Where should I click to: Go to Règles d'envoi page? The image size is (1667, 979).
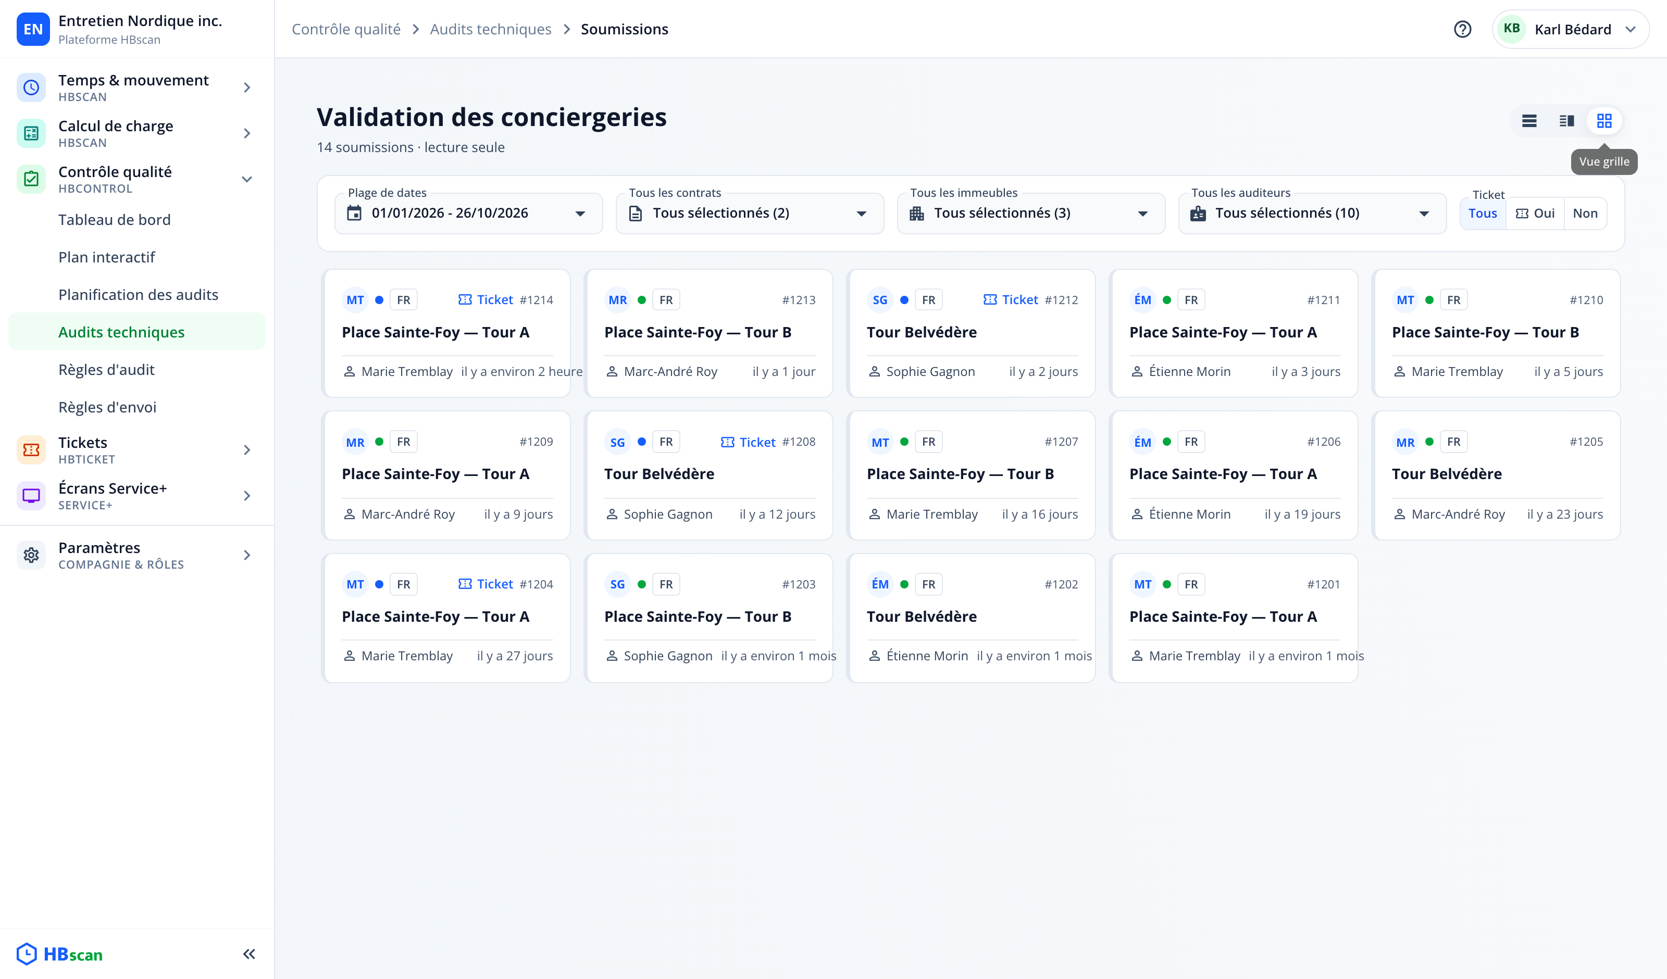click(137, 407)
